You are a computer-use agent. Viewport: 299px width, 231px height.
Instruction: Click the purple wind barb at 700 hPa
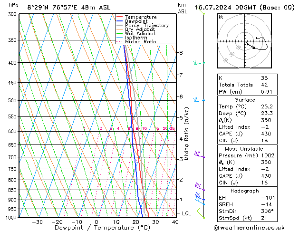pos(200,154)
